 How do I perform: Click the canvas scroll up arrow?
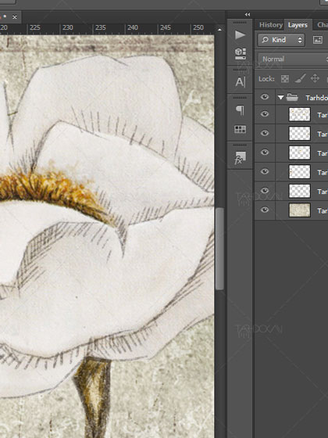point(219,30)
